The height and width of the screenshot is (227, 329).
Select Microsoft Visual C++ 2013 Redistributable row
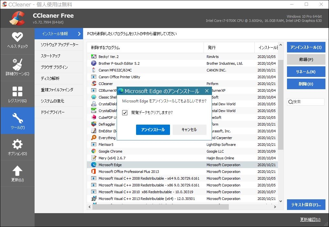point(182,199)
